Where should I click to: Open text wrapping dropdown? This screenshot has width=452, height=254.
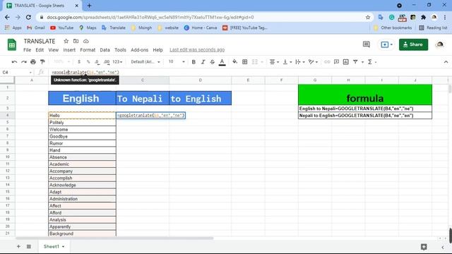(x=299, y=62)
